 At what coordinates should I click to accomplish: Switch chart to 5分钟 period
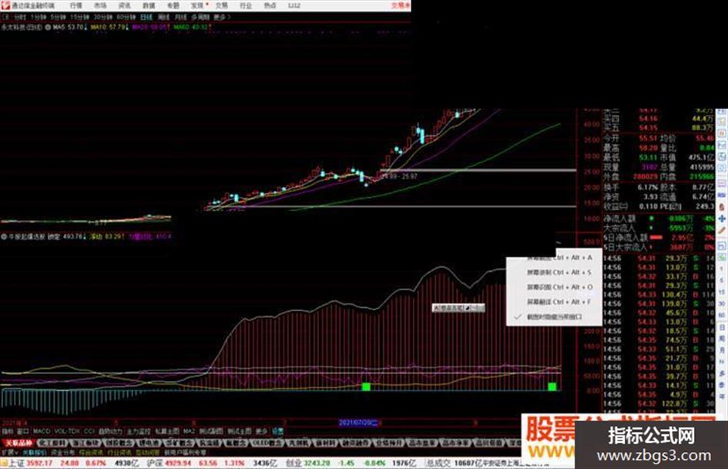pyautogui.click(x=58, y=17)
